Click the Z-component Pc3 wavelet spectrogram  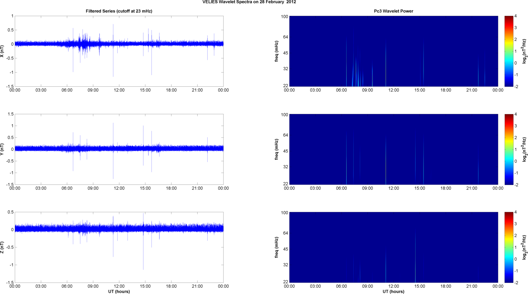(x=393, y=247)
